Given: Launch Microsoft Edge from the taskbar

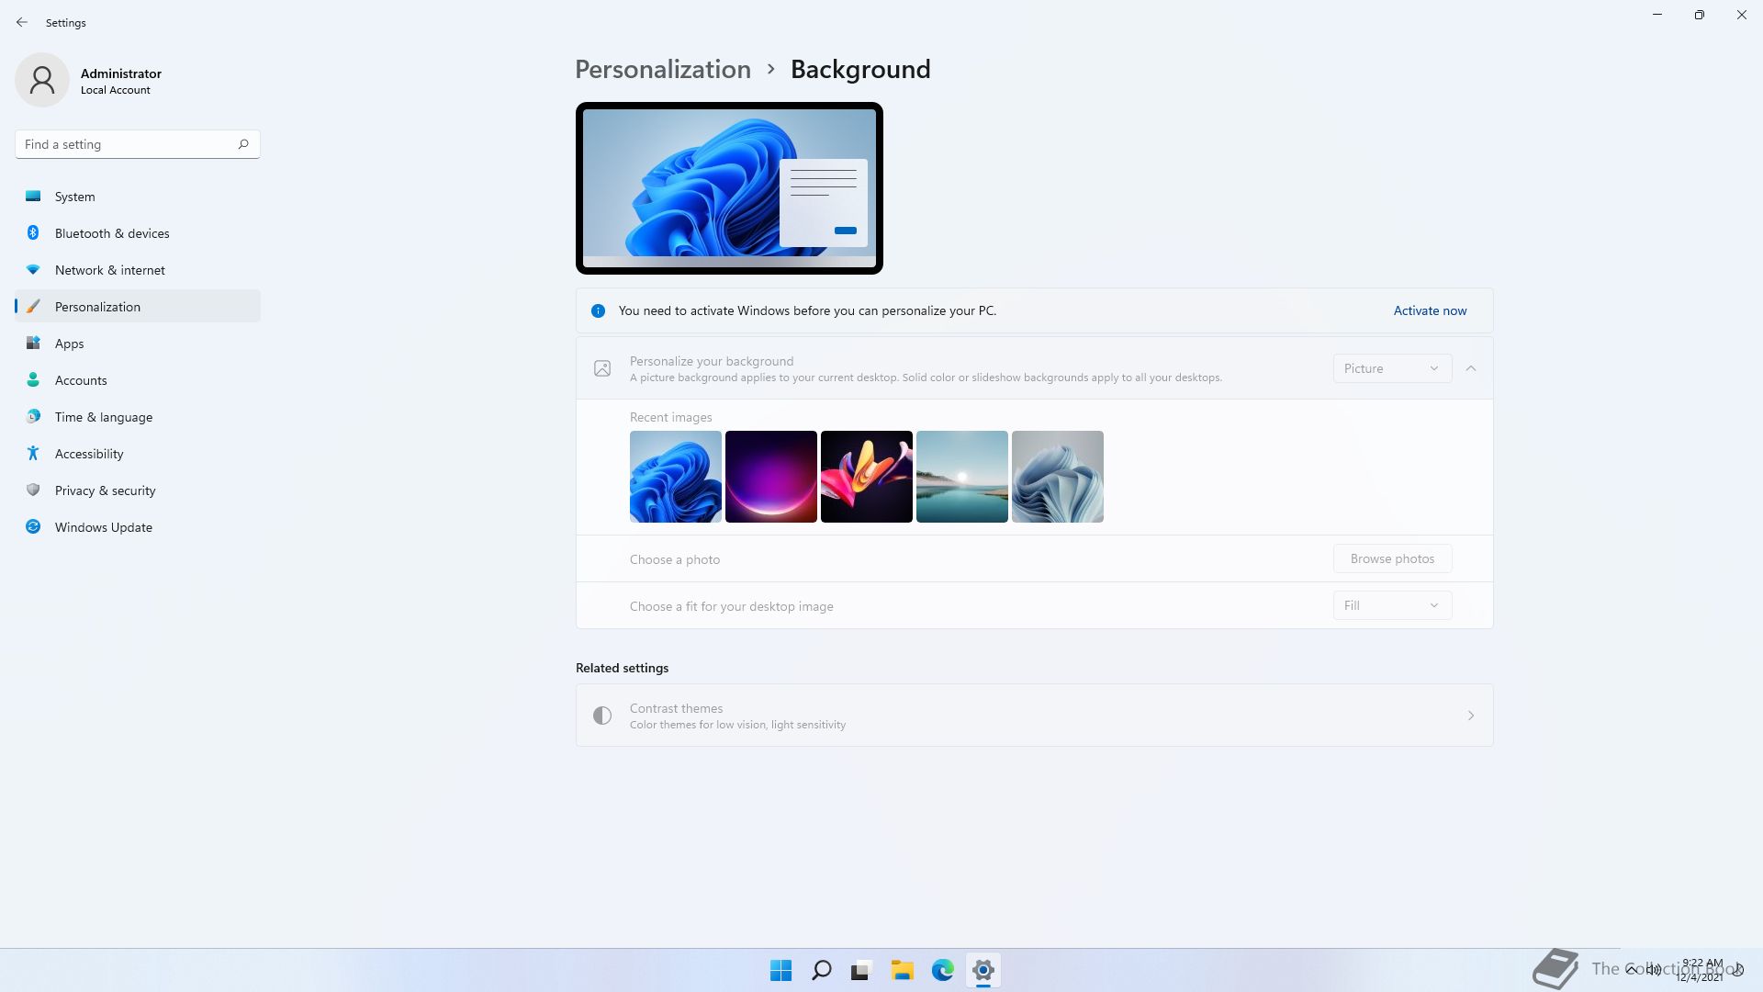Looking at the screenshot, I should click(x=943, y=970).
